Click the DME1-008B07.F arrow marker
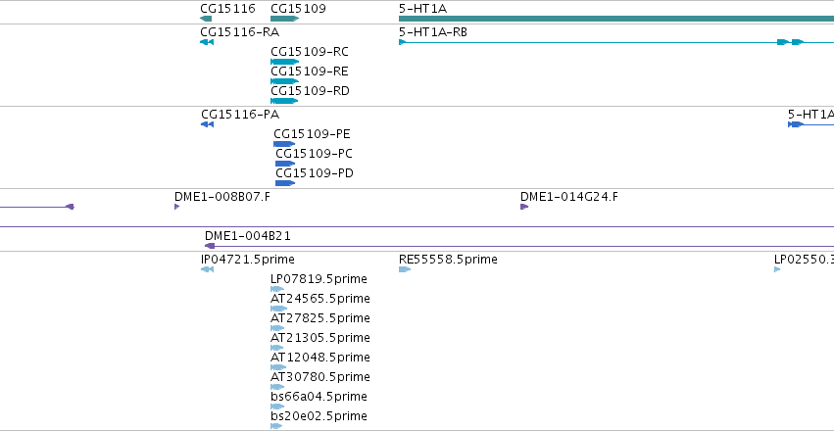This screenshot has height=431, width=834. [177, 207]
